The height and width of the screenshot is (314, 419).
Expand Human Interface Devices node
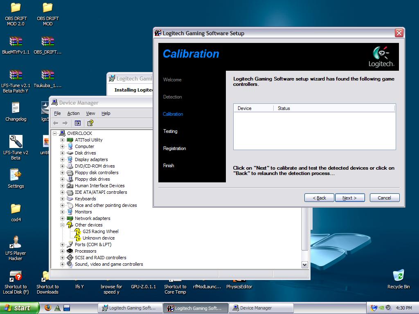pos(62,186)
